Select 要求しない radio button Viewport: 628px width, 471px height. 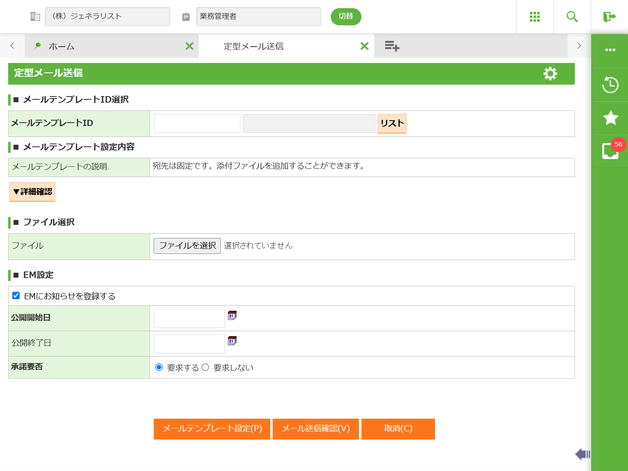[205, 367]
